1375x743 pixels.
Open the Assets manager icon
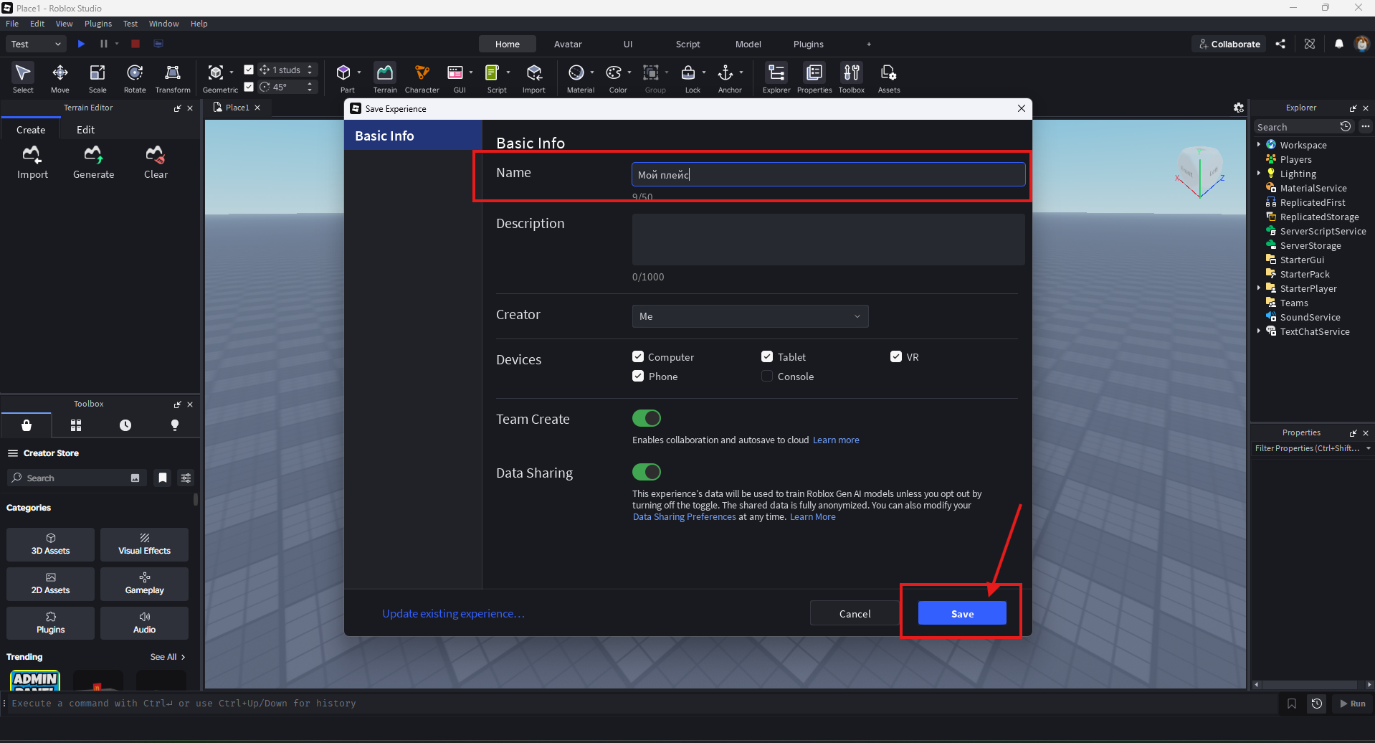tap(889, 78)
